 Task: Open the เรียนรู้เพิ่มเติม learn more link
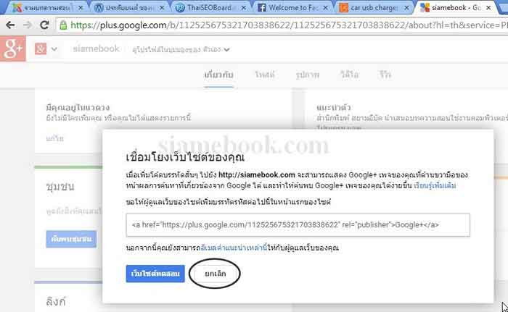[x=435, y=185]
